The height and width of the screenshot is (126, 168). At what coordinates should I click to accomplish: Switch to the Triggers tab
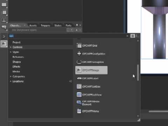tap(45, 26)
